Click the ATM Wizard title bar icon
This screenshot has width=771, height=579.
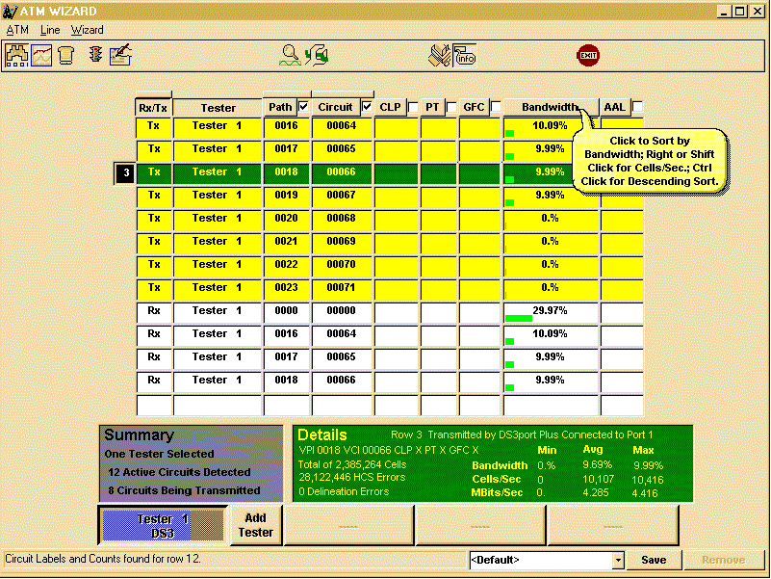pos(10,11)
